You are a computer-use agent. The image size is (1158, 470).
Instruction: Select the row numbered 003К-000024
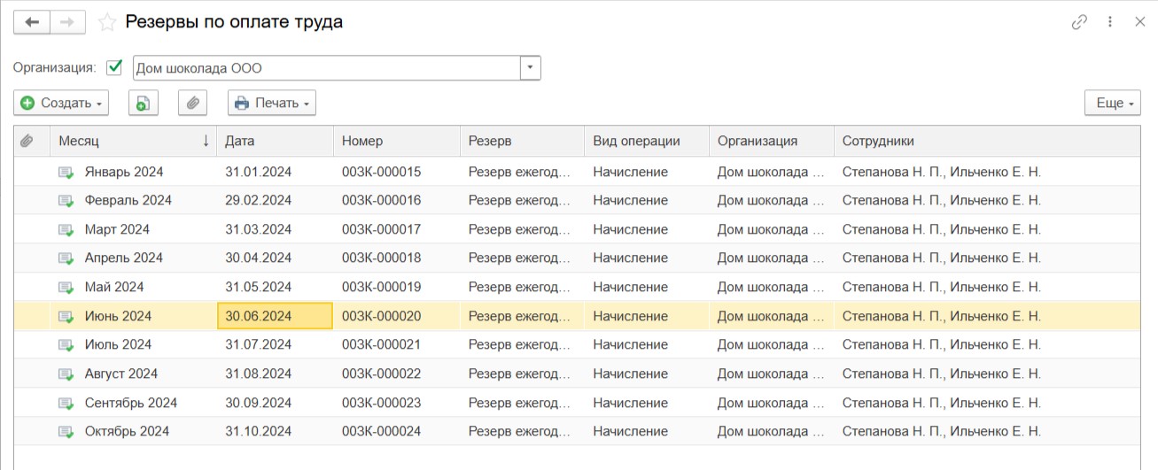click(381, 432)
